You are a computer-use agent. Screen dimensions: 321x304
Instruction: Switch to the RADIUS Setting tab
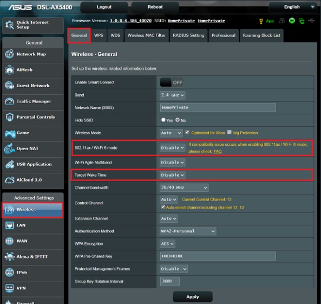pyautogui.click(x=188, y=35)
